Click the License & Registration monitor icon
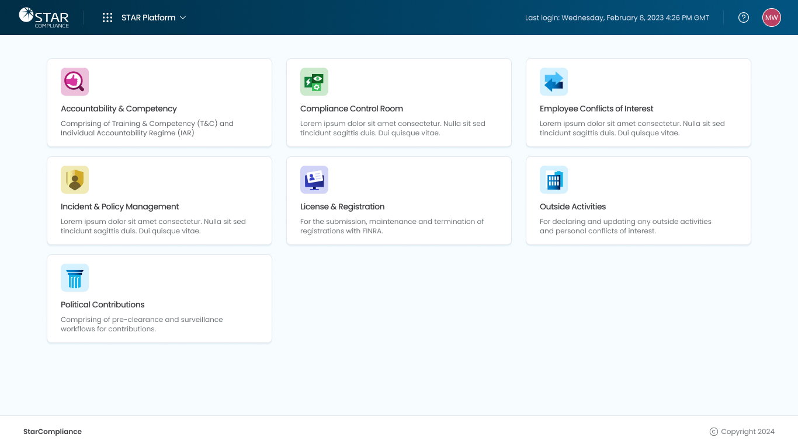Viewport: 798px width, 448px height. coord(314,180)
